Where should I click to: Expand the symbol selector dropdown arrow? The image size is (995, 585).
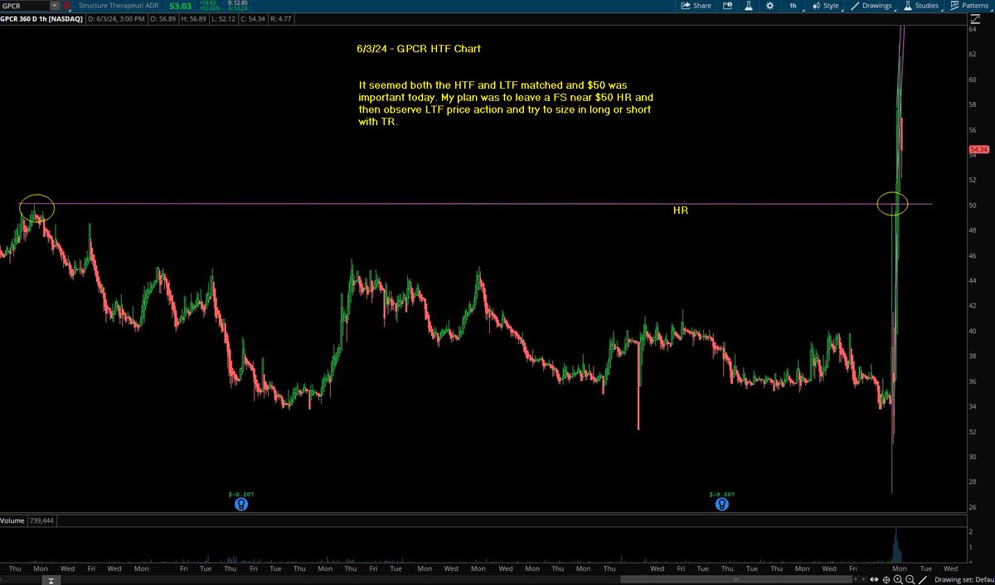pyautogui.click(x=55, y=6)
